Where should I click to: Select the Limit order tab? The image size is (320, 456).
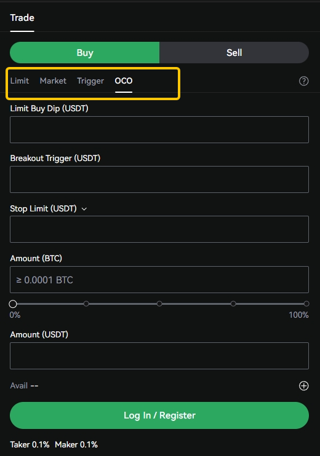coord(20,81)
